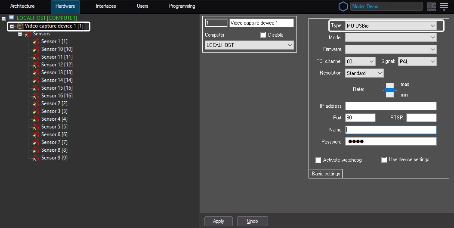Select the Sensor 5 [5] row label
454x228 pixels.
pos(54,127)
